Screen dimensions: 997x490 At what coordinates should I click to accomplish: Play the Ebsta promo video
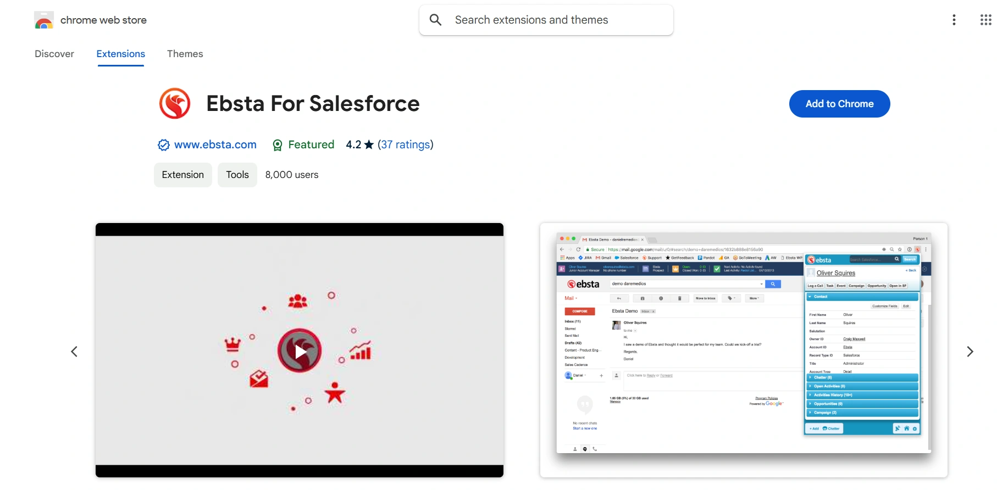(300, 350)
